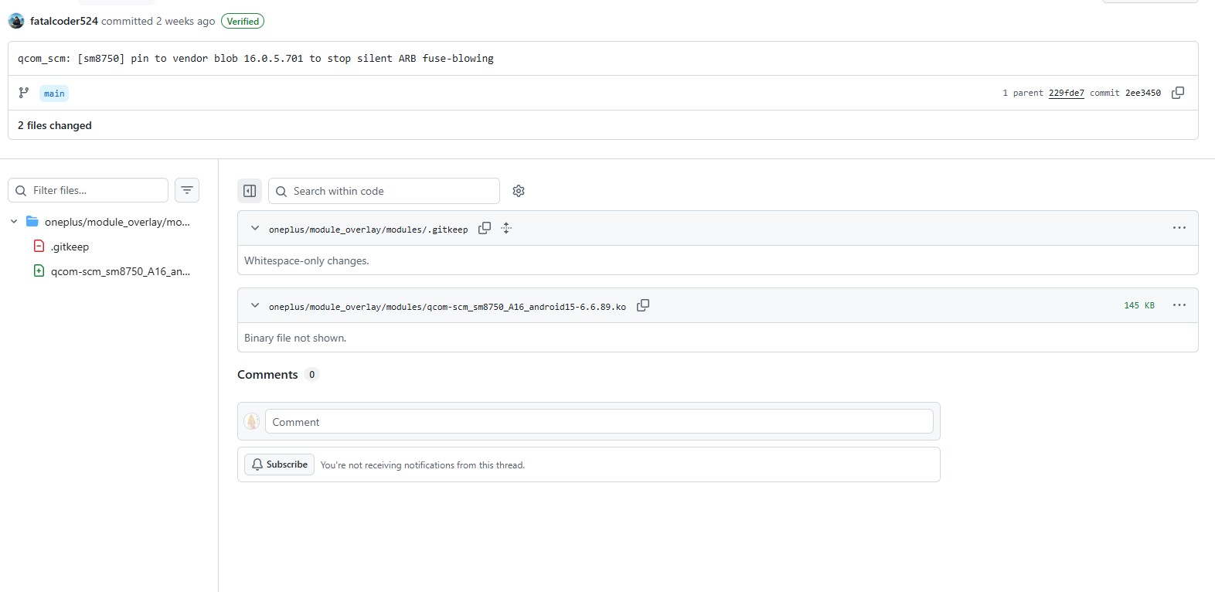
Task: Click the fatalcoder524 avatar image
Action: pos(16,21)
